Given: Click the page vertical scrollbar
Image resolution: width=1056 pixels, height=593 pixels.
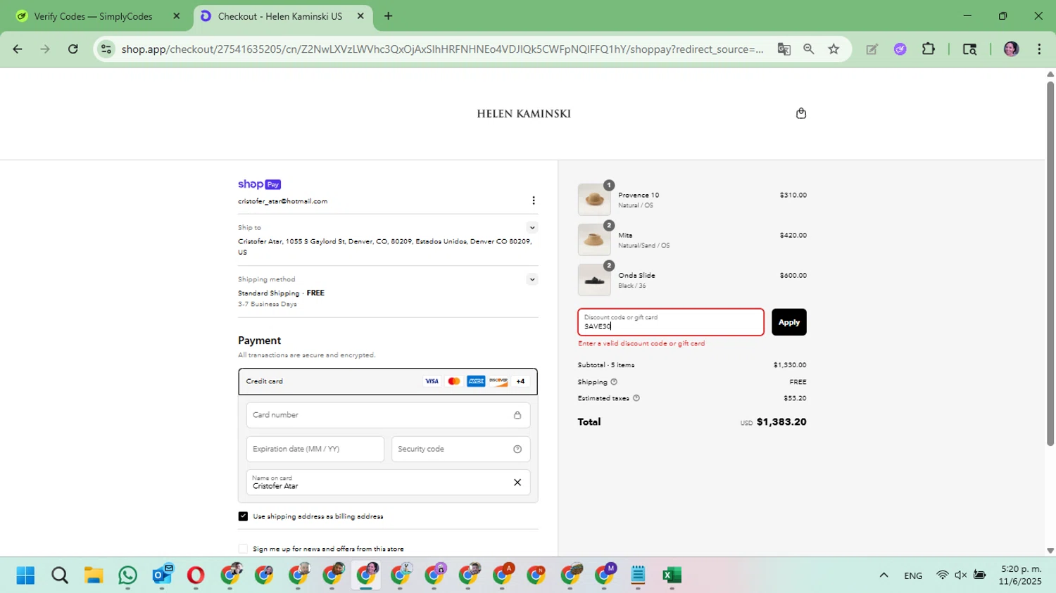Looking at the screenshot, I should pyautogui.click(x=1050, y=264).
